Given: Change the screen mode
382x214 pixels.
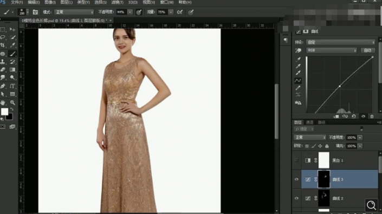Looking at the screenshot, I should pyautogui.click(x=12, y=127).
